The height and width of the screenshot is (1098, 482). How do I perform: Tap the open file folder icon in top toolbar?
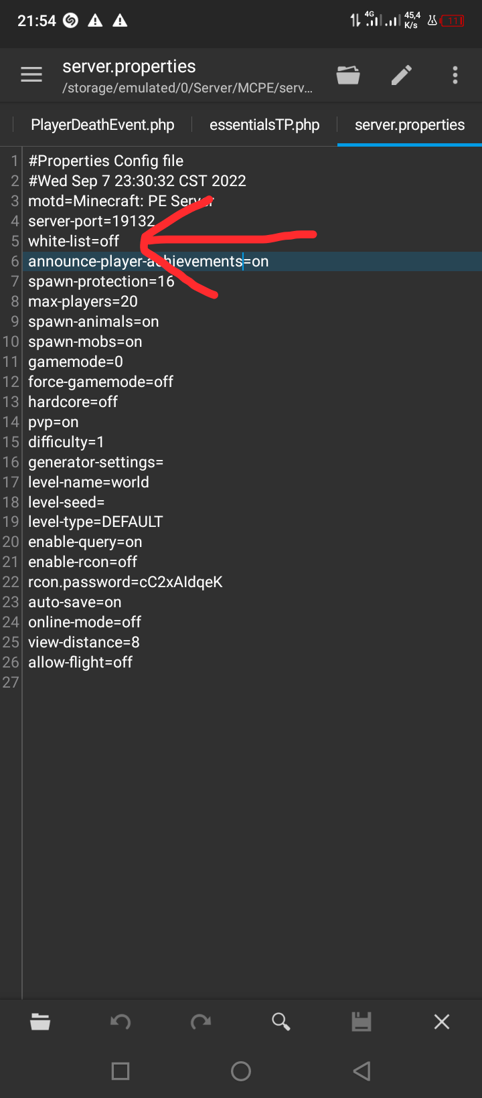(x=348, y=75)
